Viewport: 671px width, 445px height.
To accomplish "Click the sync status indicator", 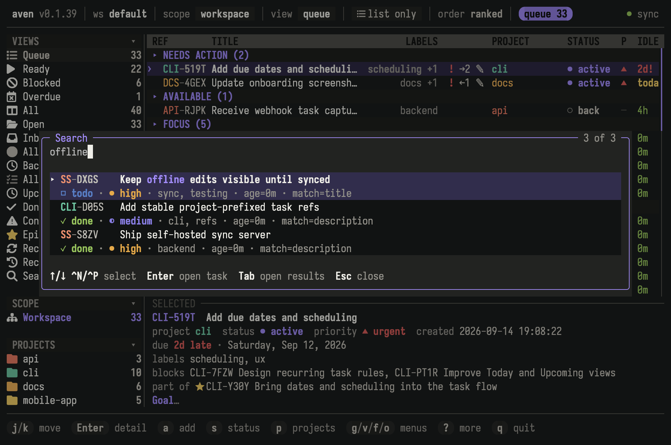I will point(643,14).
